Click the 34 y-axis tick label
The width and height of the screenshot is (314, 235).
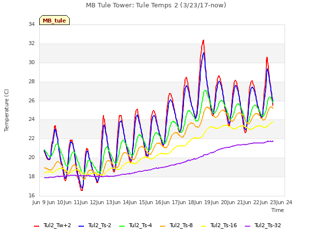[31, 24]
